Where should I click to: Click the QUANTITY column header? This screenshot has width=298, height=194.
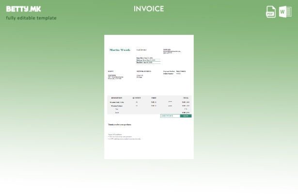tap(137, 98)
